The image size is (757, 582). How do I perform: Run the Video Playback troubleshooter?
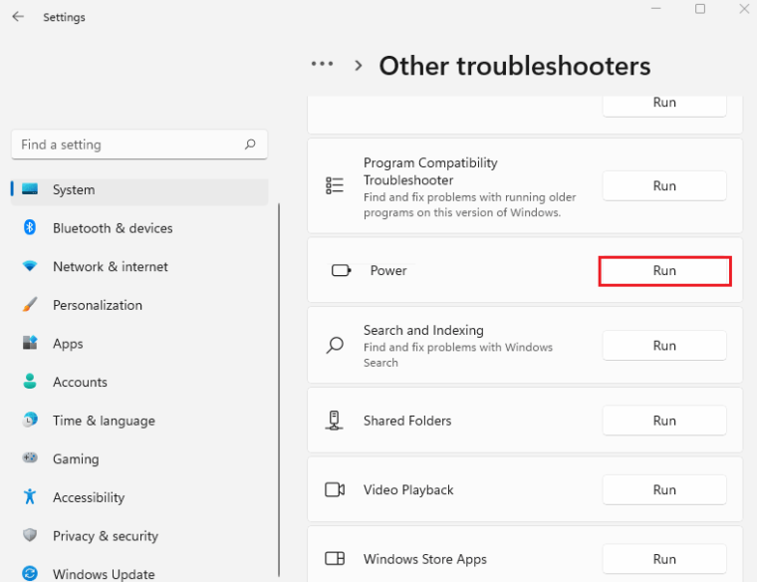click(664, 489)
